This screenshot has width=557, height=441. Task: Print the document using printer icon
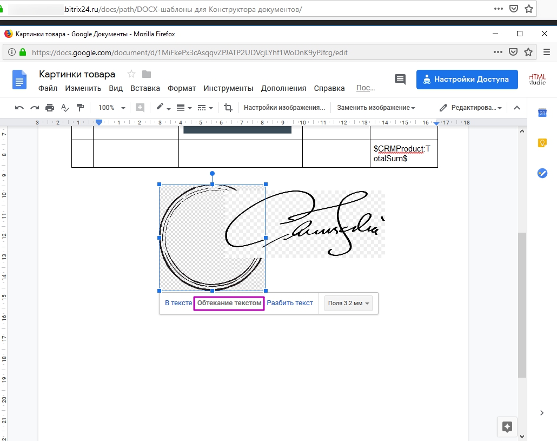50,108
